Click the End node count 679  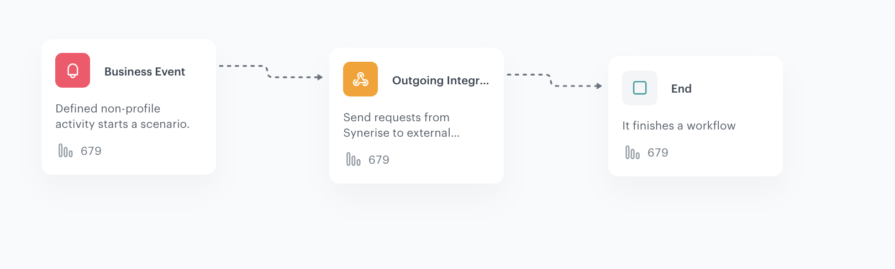[x=658, y=153]
